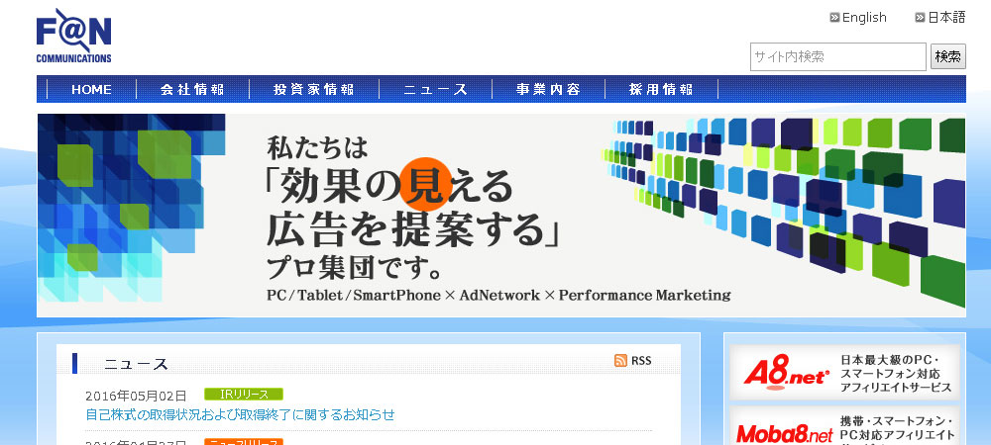Click arrow icon beside 日本語

tap(920, 18)
